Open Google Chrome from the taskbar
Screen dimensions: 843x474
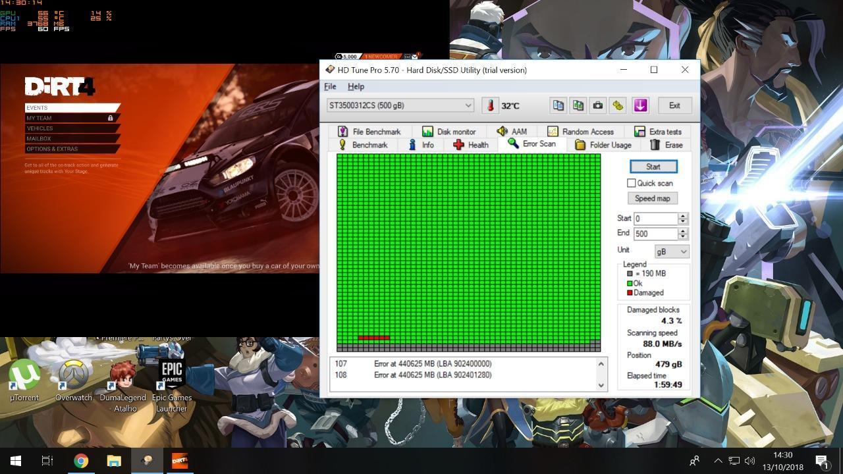click(x=81, y=461)
